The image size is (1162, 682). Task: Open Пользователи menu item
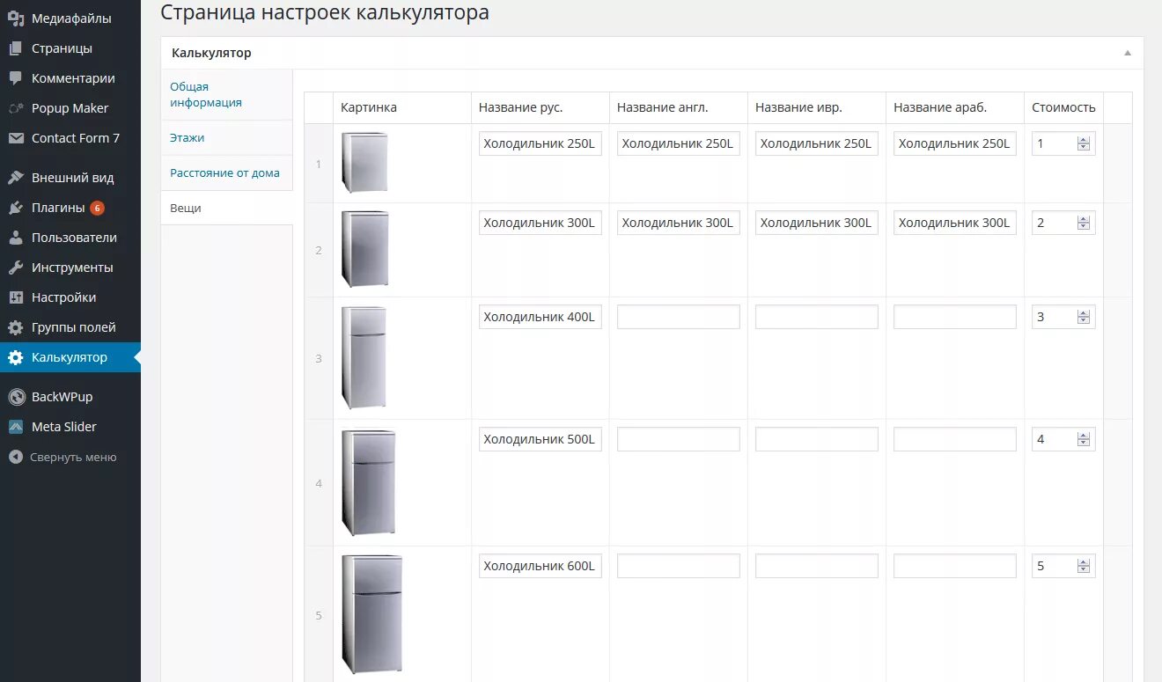tap(70, 238)
